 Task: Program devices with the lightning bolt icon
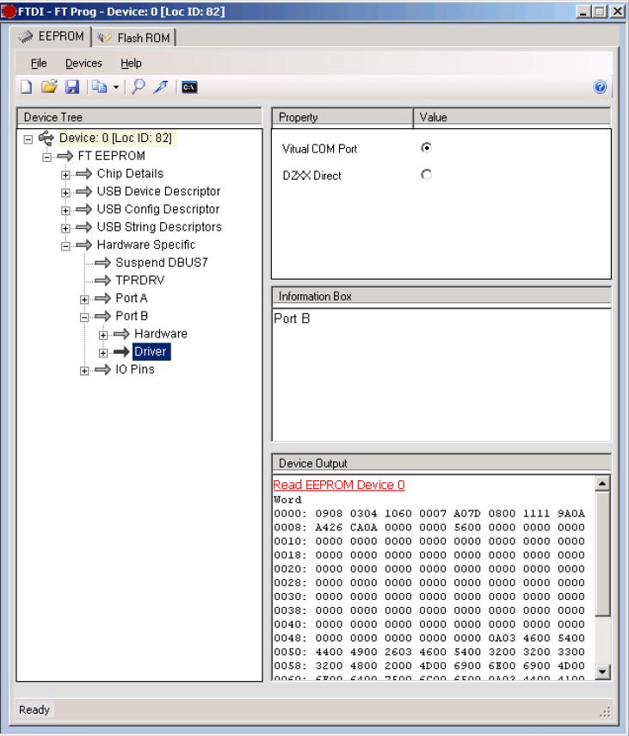point(161,87)
